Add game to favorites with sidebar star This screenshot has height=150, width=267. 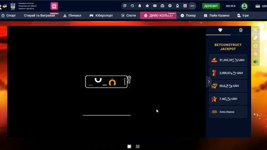pyautogui.click(x=255, y=54)
